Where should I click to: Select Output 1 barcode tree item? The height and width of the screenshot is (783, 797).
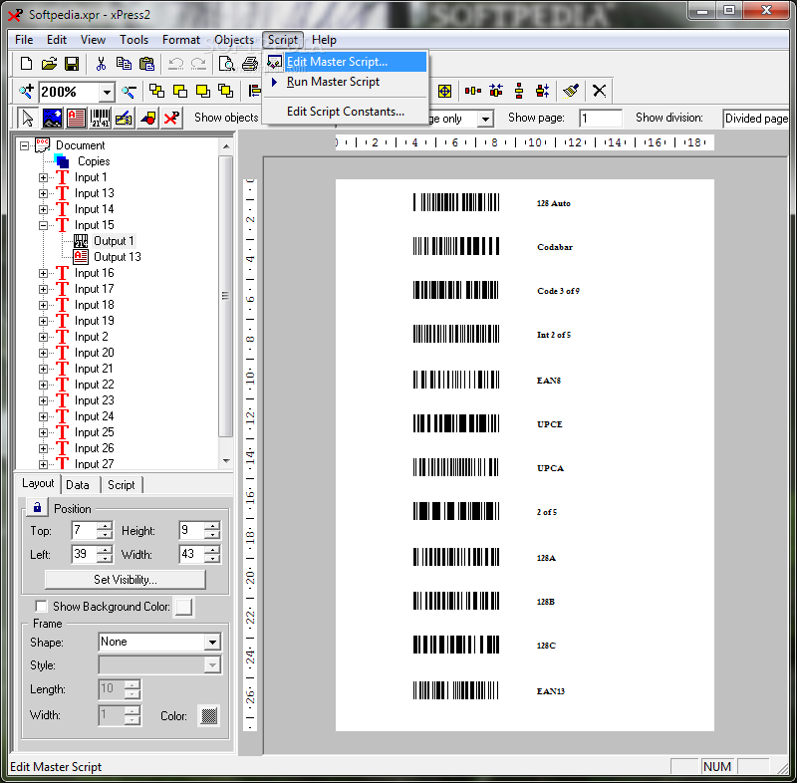point(114,241)
